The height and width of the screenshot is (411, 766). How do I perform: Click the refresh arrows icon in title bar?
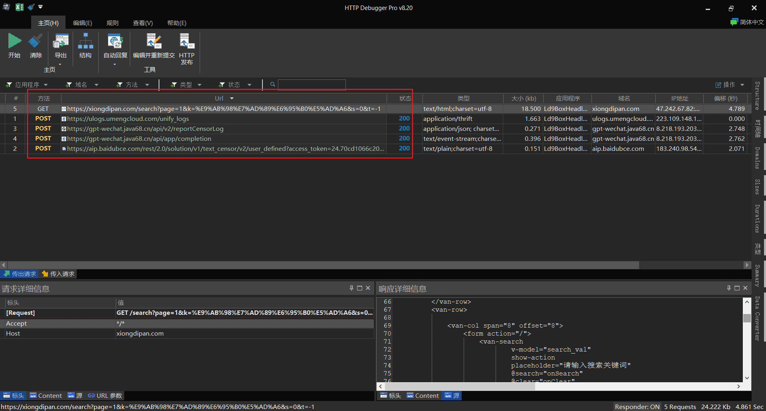point(6,7)
